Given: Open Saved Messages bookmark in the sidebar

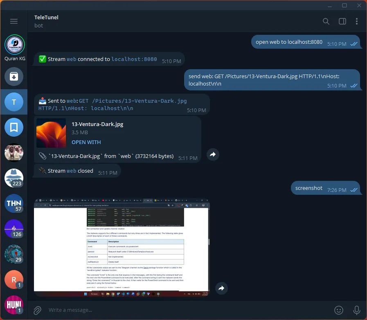Looking at the screenshot, I should click(14, 127).
